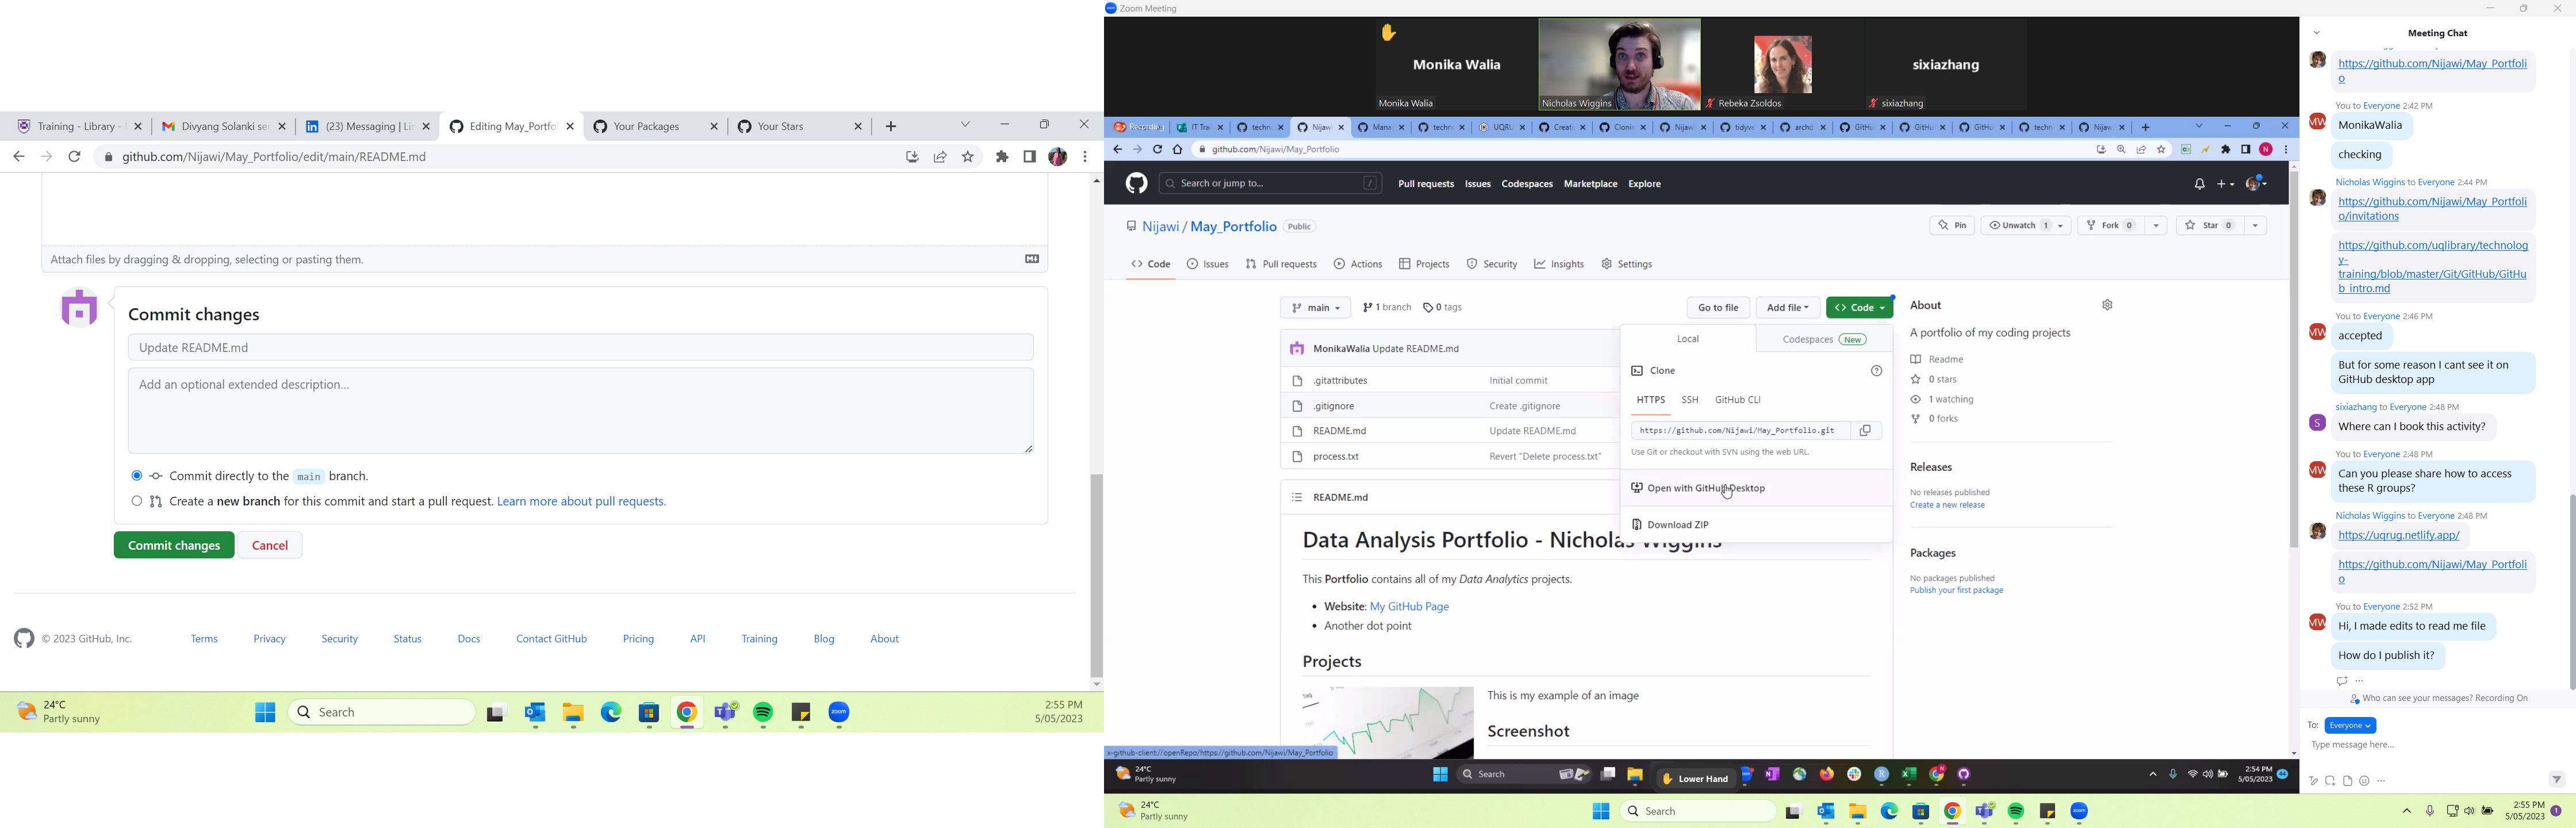Open Chrome in bottom right taskbar

(1953, 811)
